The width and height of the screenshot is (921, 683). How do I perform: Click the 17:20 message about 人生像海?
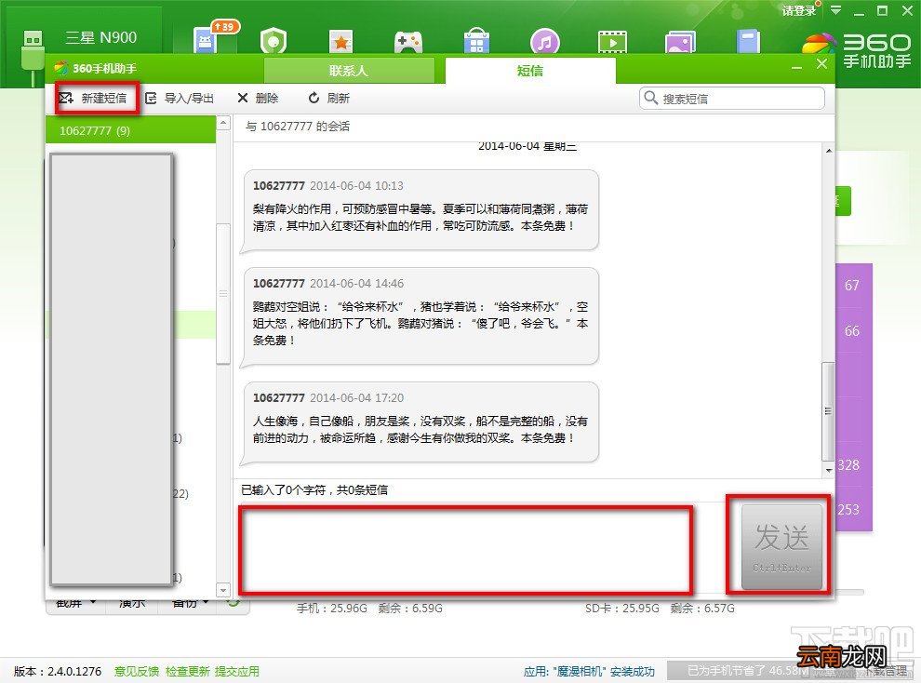[420, 422]
